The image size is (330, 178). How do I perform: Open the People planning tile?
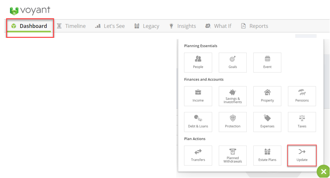198,63
